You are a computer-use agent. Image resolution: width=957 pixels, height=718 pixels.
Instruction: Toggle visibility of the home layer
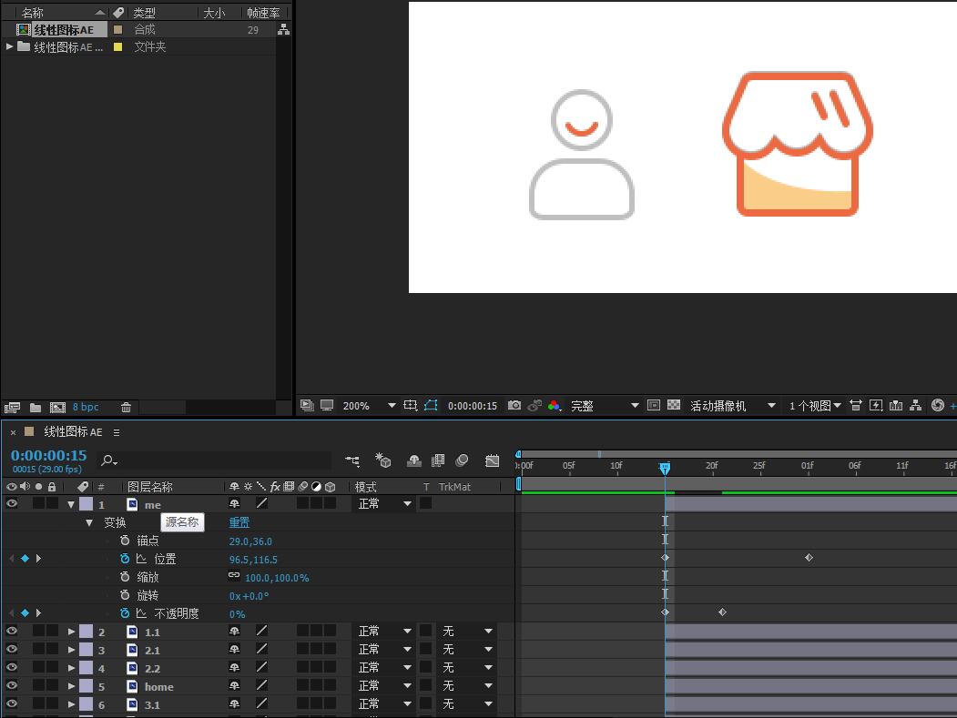pyautogui.click(x=12, y=686)
